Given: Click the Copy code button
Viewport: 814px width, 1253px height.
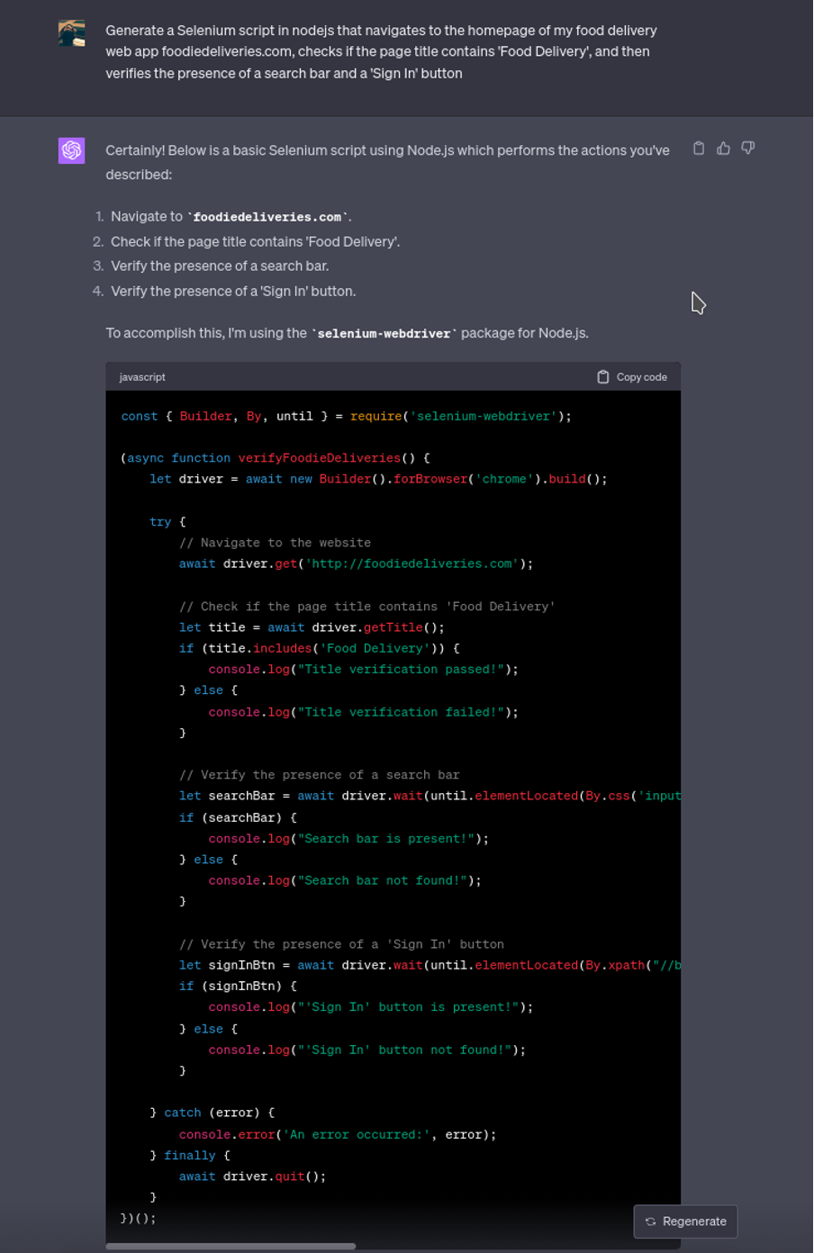Looking at the screenshot, I should (632, 377).
